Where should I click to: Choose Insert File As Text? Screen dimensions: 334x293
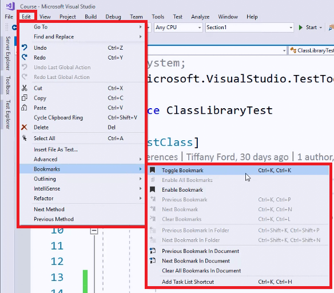(x=82, y=149)
